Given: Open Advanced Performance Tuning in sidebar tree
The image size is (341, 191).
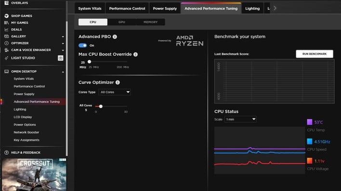Looking at the screenshot, I should [37, 101].
